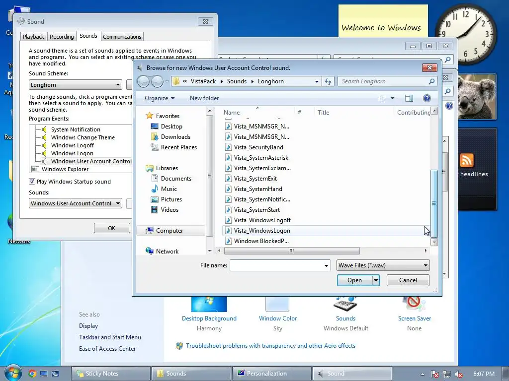Switch to the Sounds tab
The image size is (509, 381).
click(x=88, y=36)
